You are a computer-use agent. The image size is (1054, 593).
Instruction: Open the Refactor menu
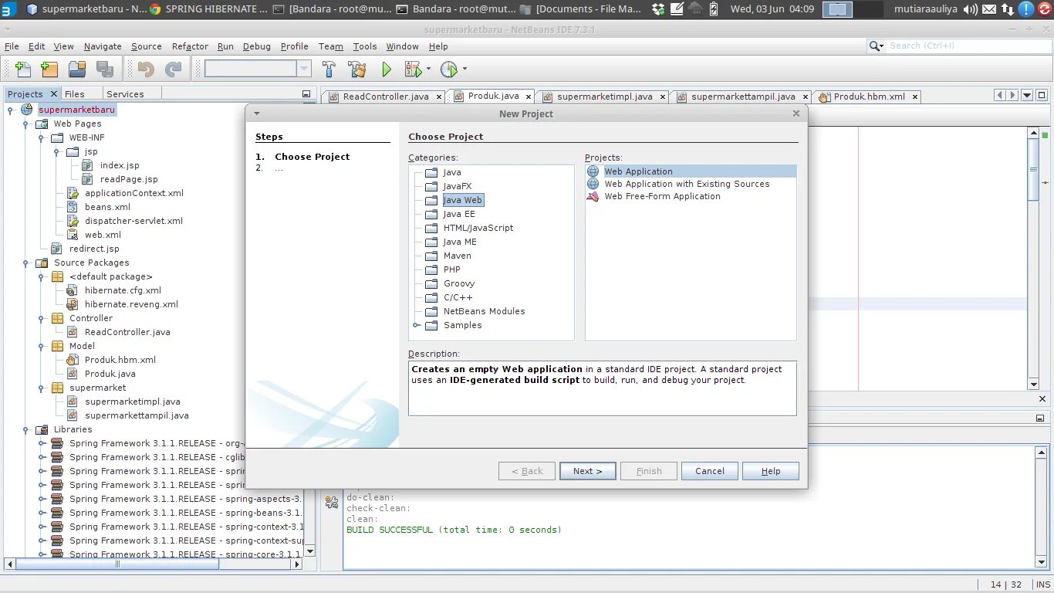pos(190,46)
